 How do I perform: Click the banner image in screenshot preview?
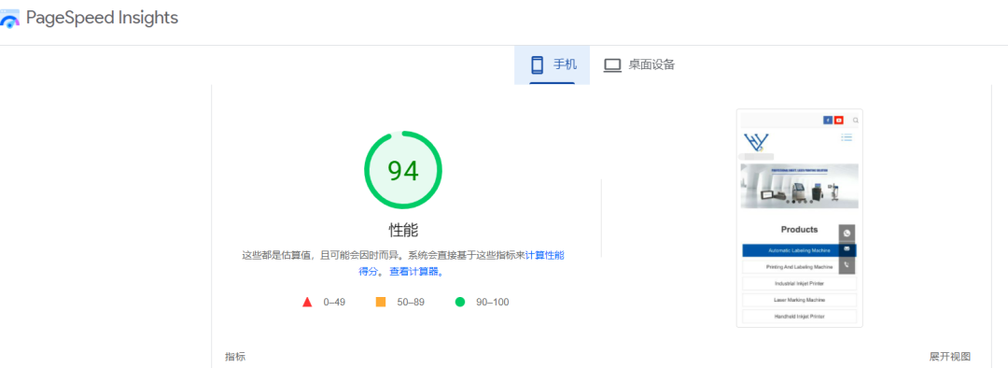tap(799, 186)
